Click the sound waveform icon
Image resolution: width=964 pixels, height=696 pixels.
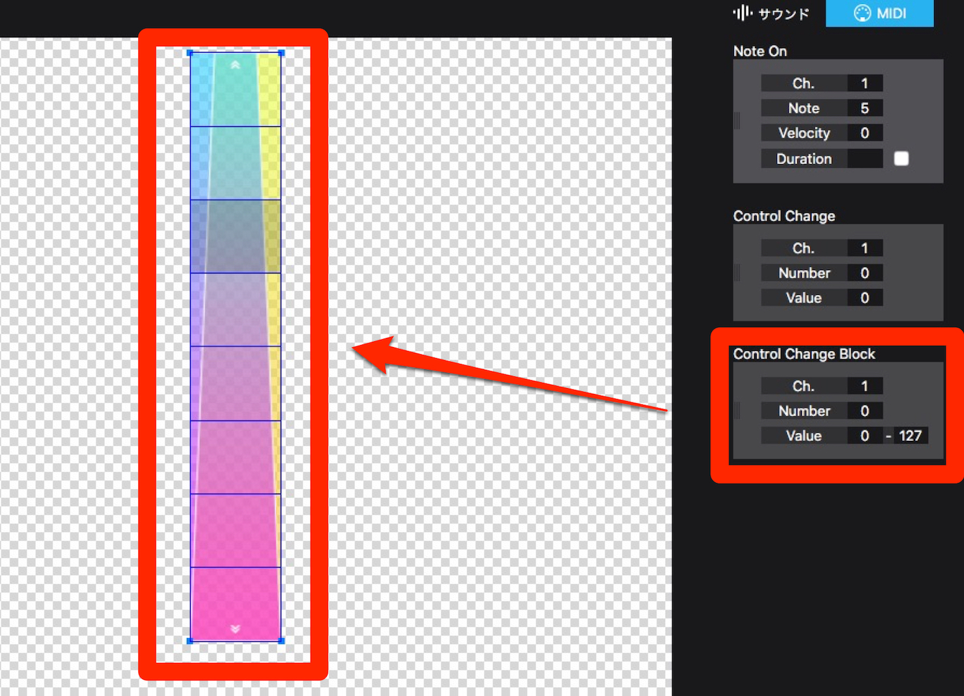coord(743,13)
